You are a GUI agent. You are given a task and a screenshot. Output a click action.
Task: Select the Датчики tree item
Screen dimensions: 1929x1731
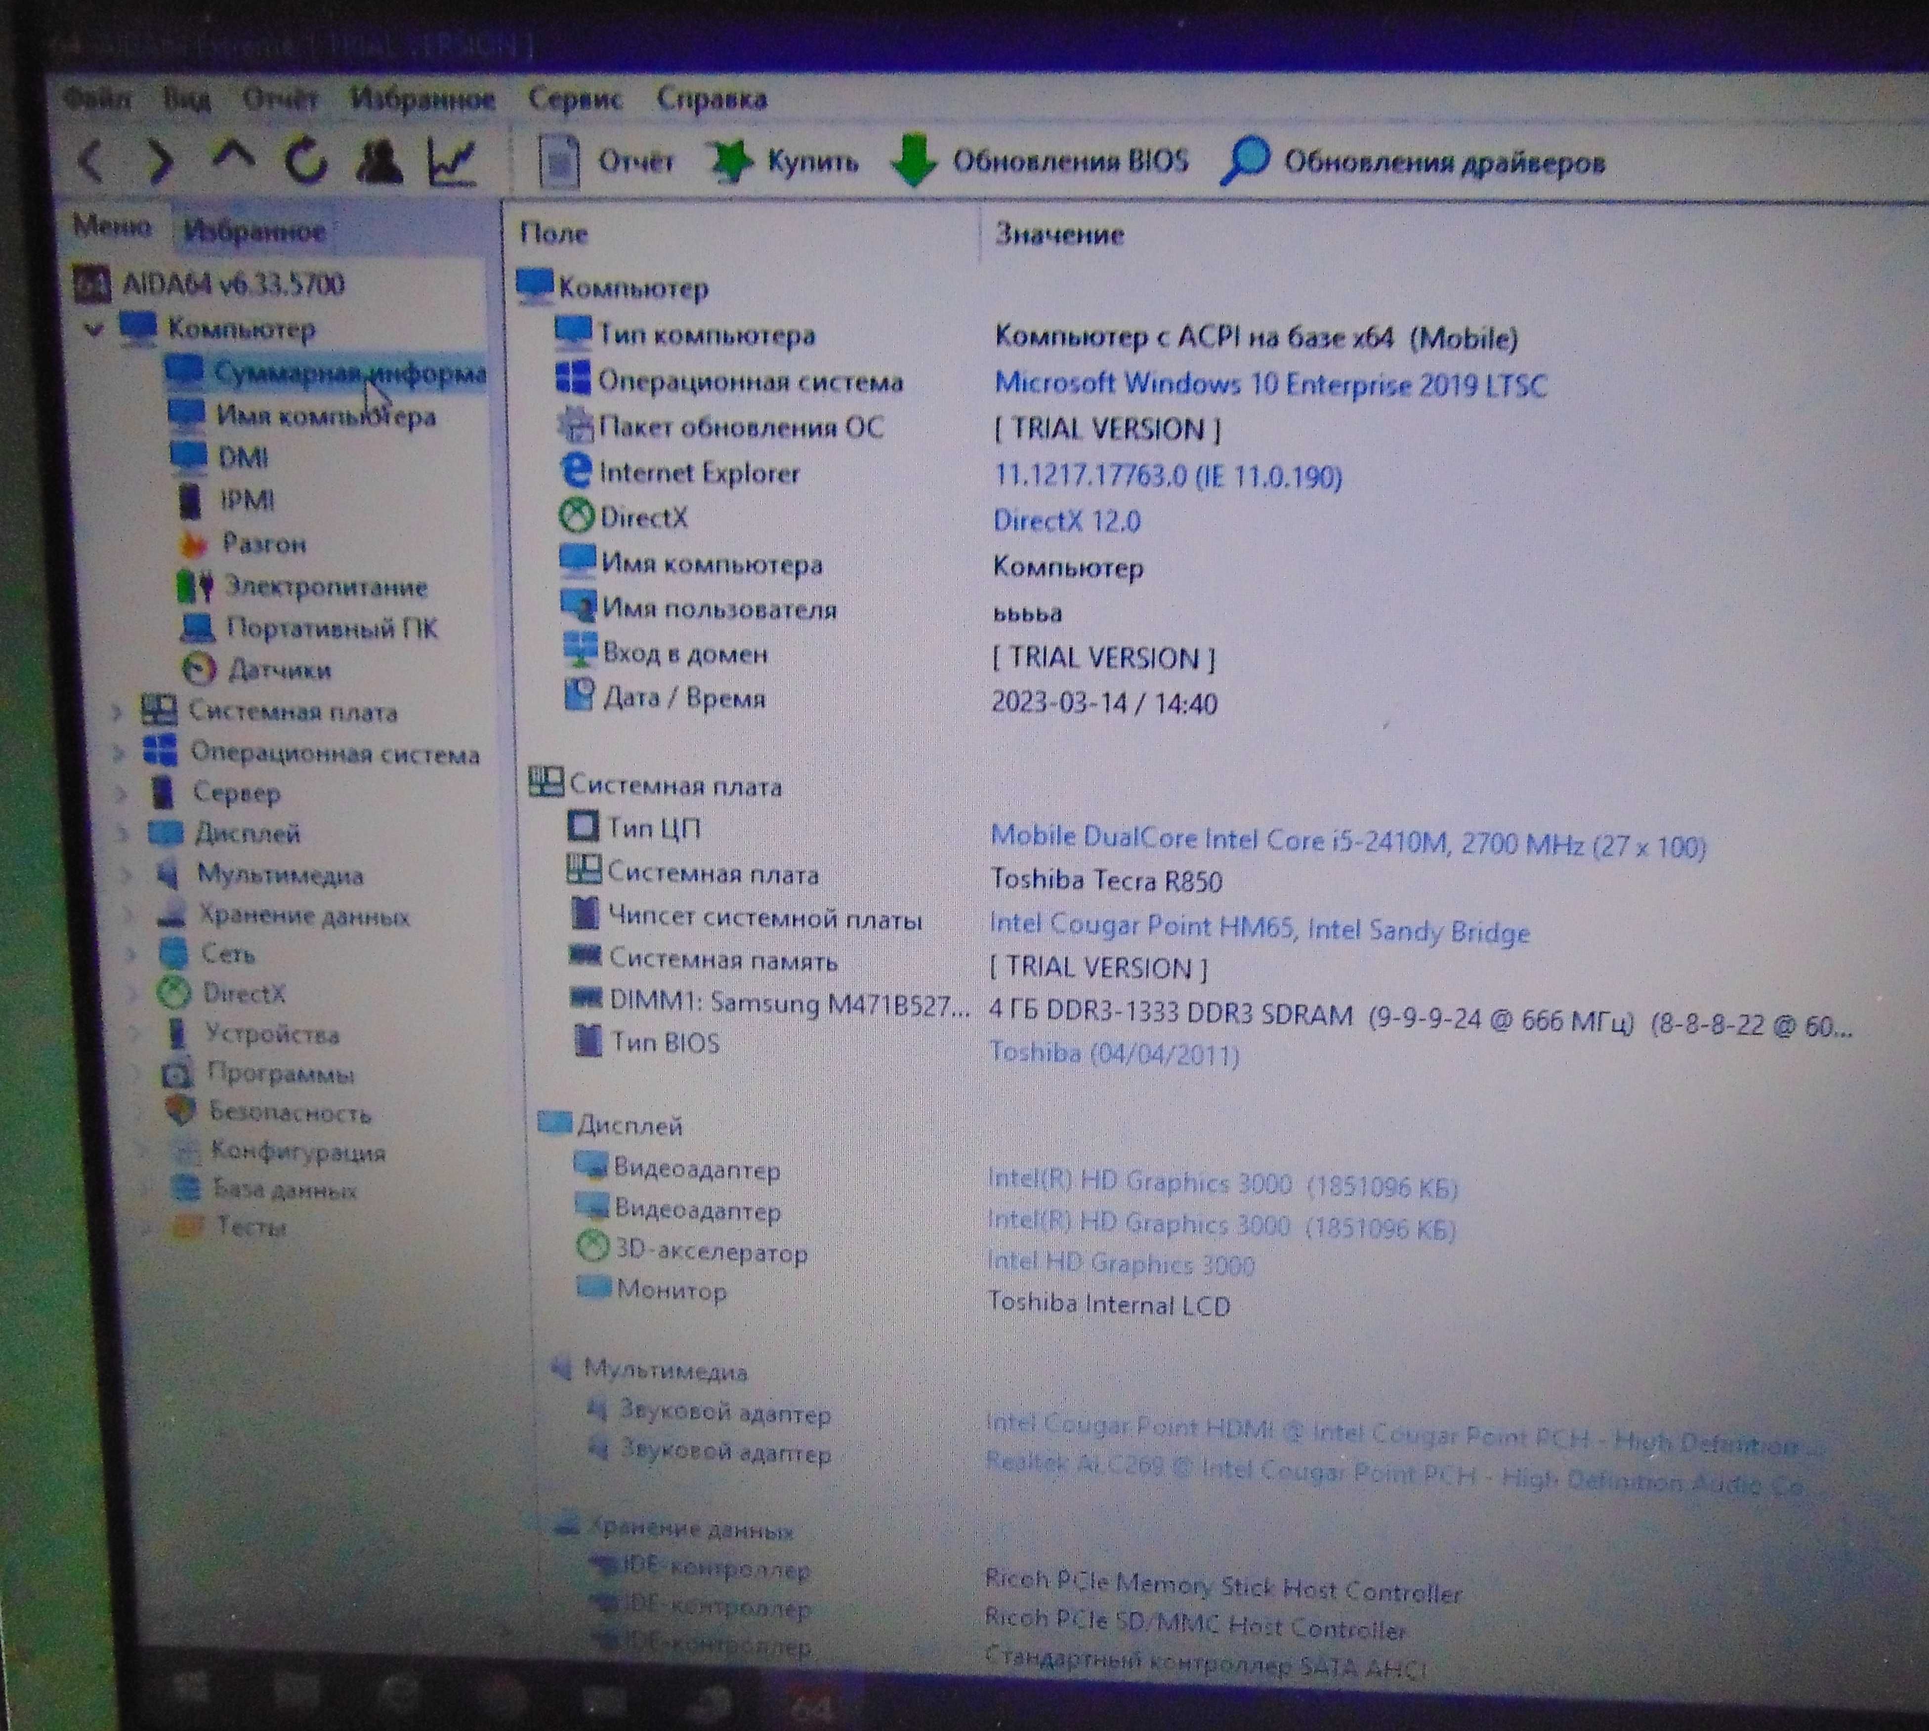click(279, 670)
